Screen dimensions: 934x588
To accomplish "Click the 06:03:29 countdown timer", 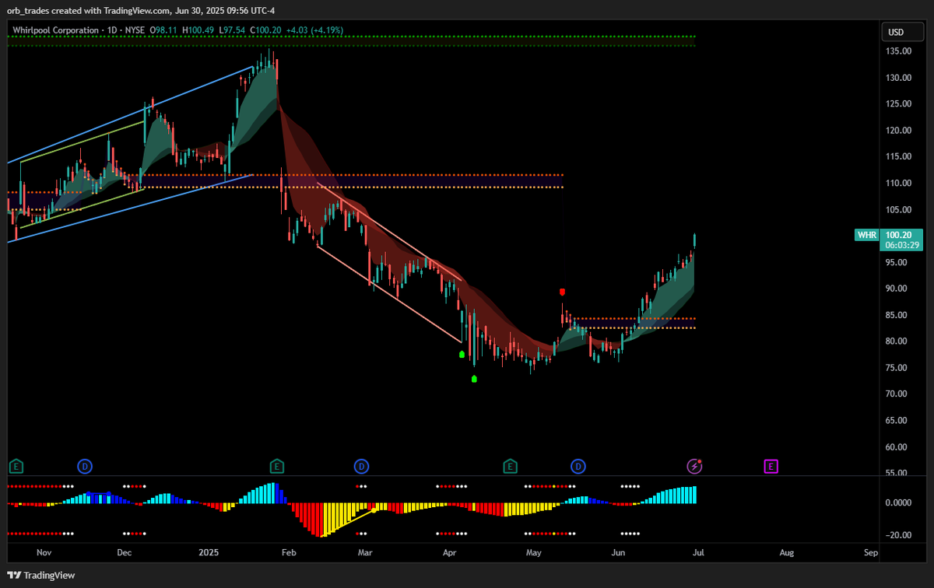I will (x=903, y=245).
